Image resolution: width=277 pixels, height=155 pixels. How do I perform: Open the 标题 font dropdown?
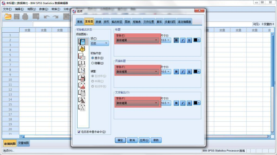[137, 40]
